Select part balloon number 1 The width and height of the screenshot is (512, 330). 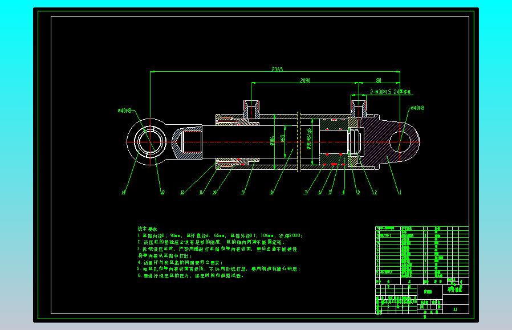[x=400, y=193]
